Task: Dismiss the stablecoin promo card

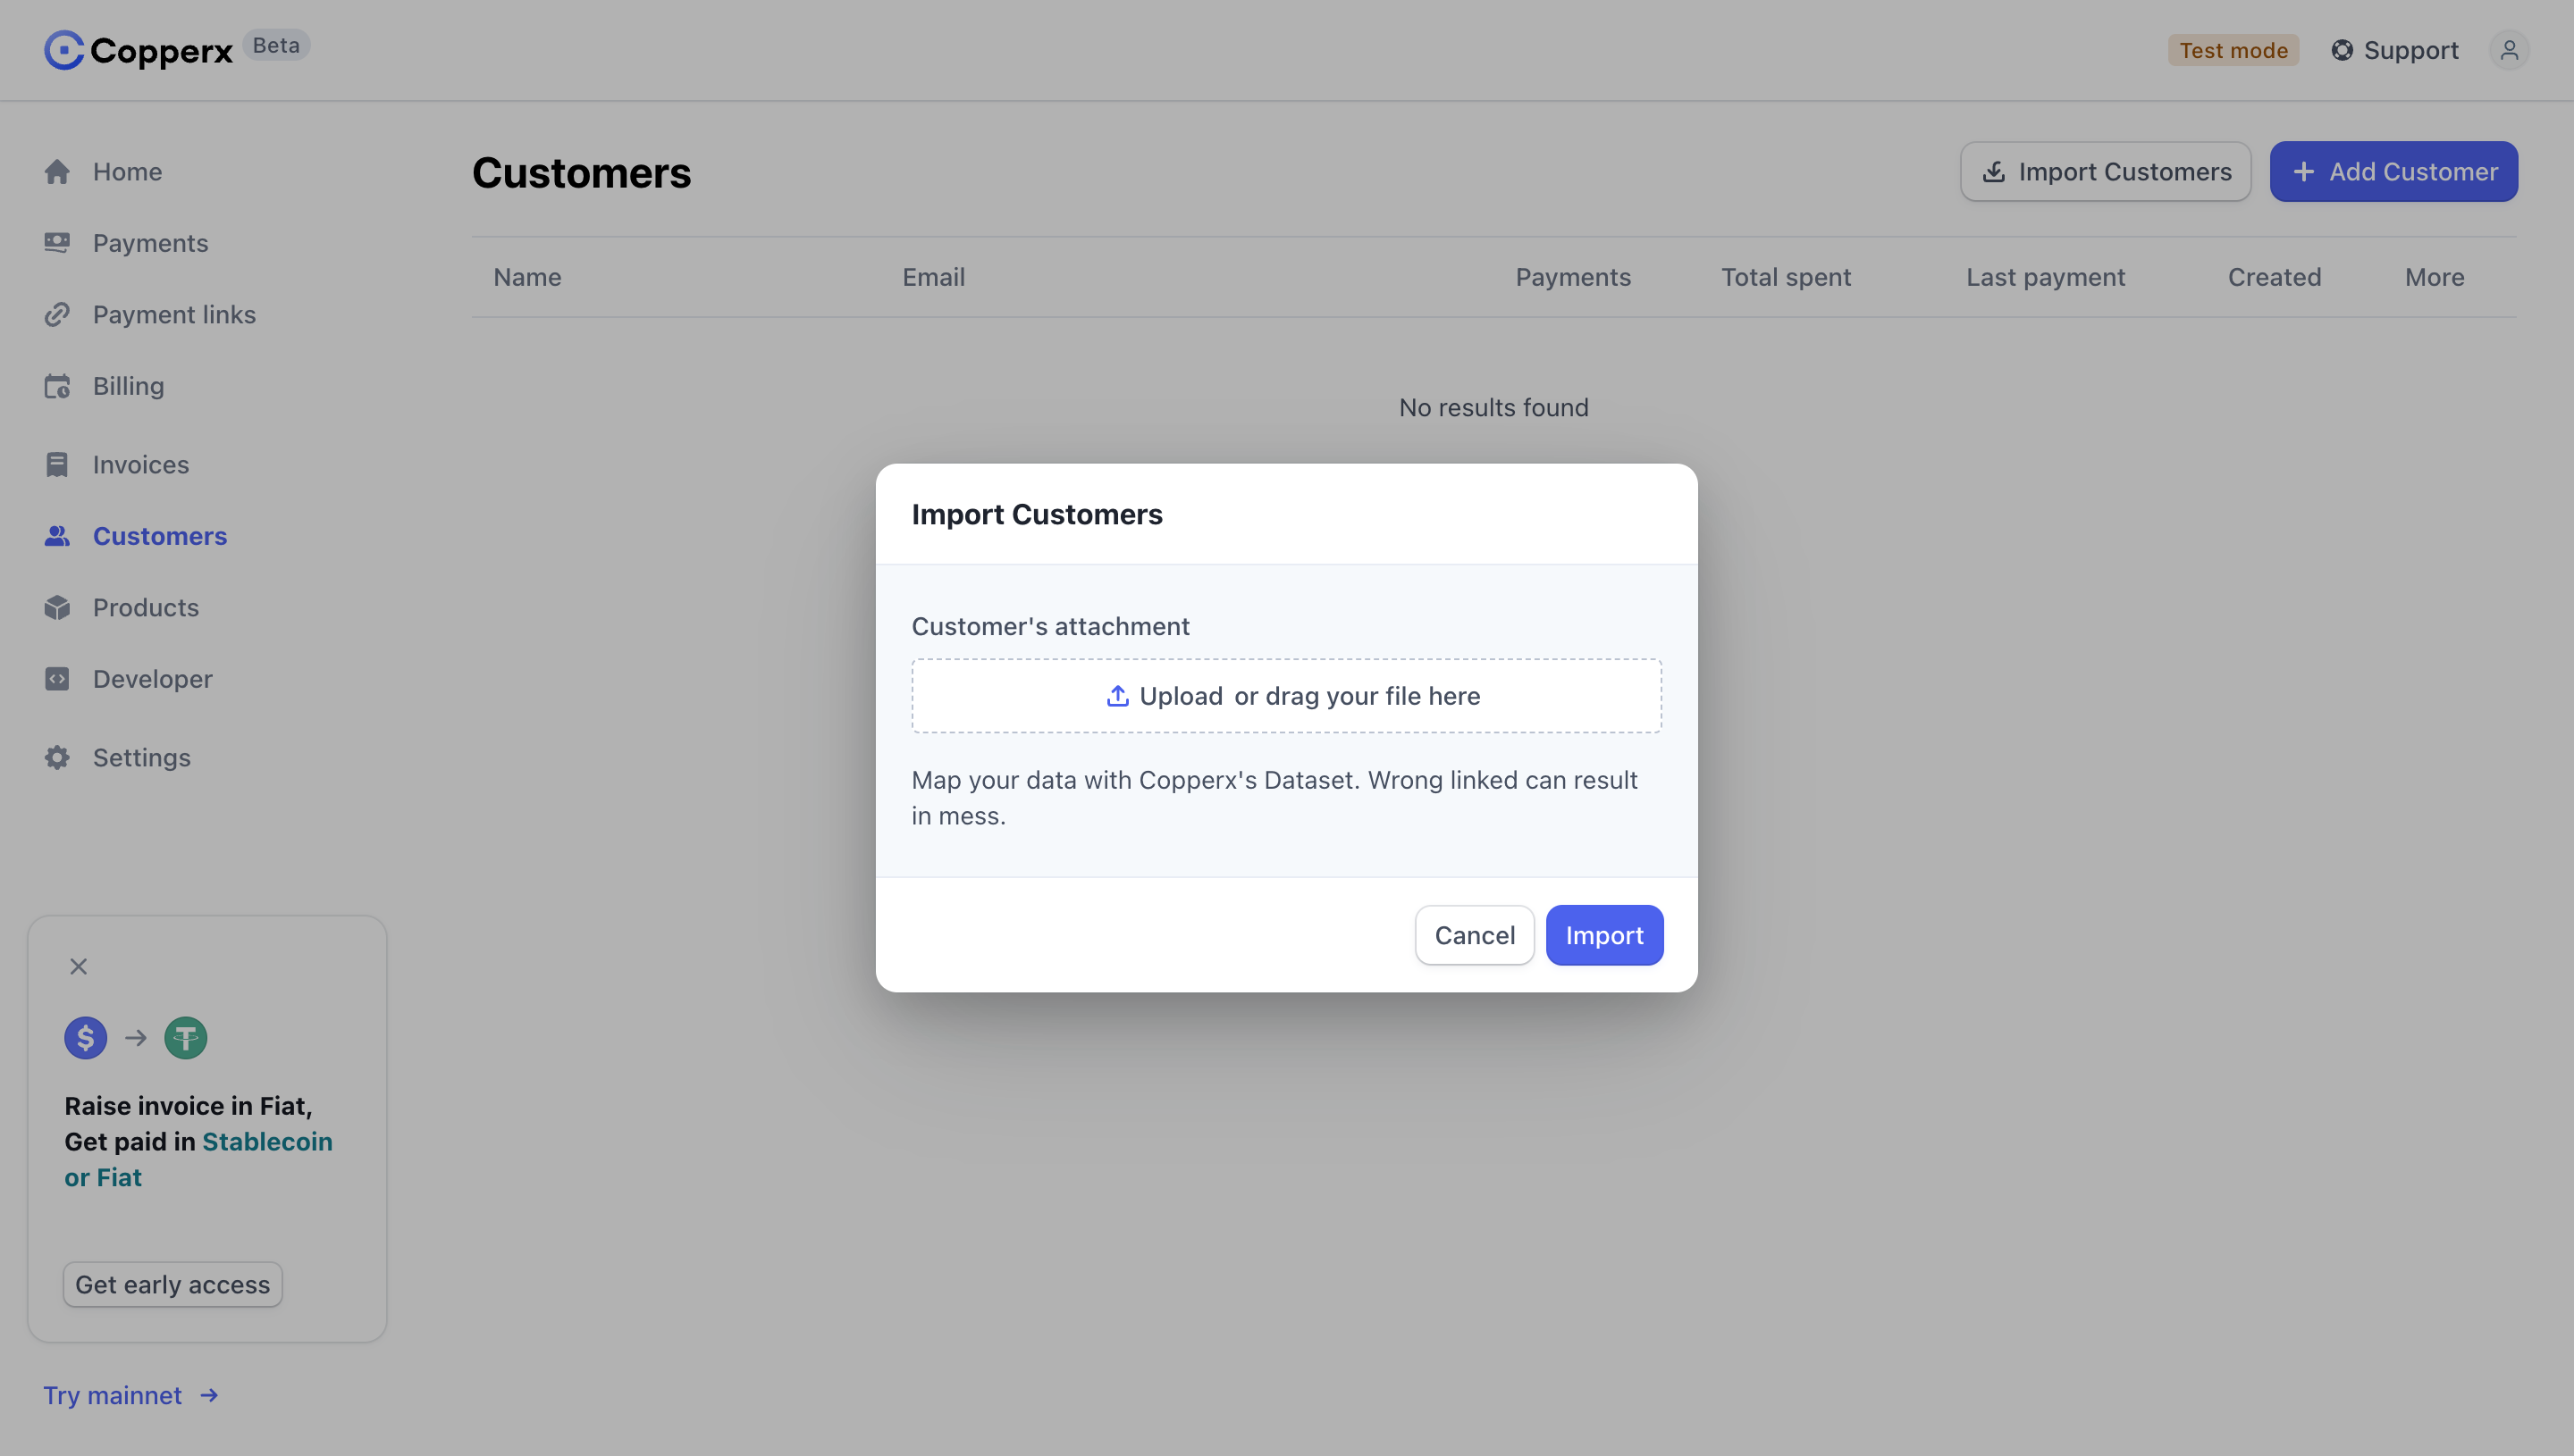Action: 78,967
